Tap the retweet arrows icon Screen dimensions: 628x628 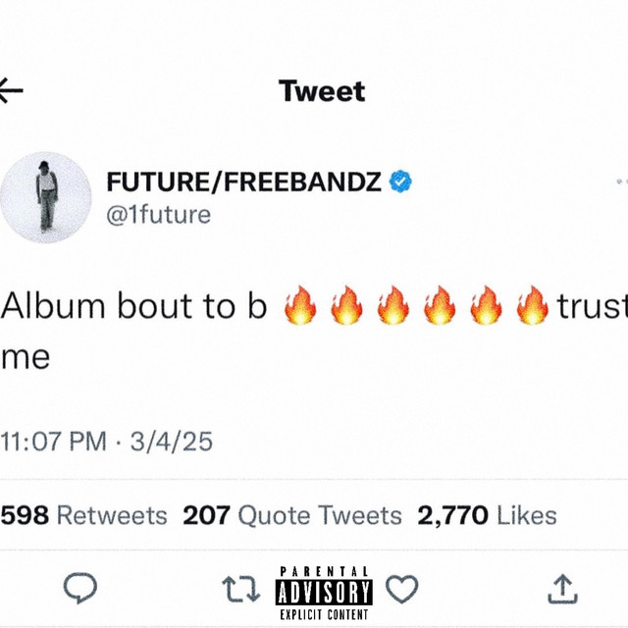(x=241, y=589)
